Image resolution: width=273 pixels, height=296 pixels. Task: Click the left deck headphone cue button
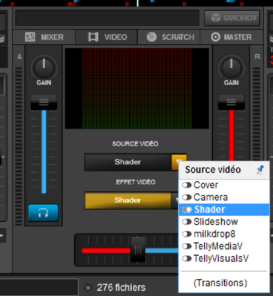coord(43,213)
